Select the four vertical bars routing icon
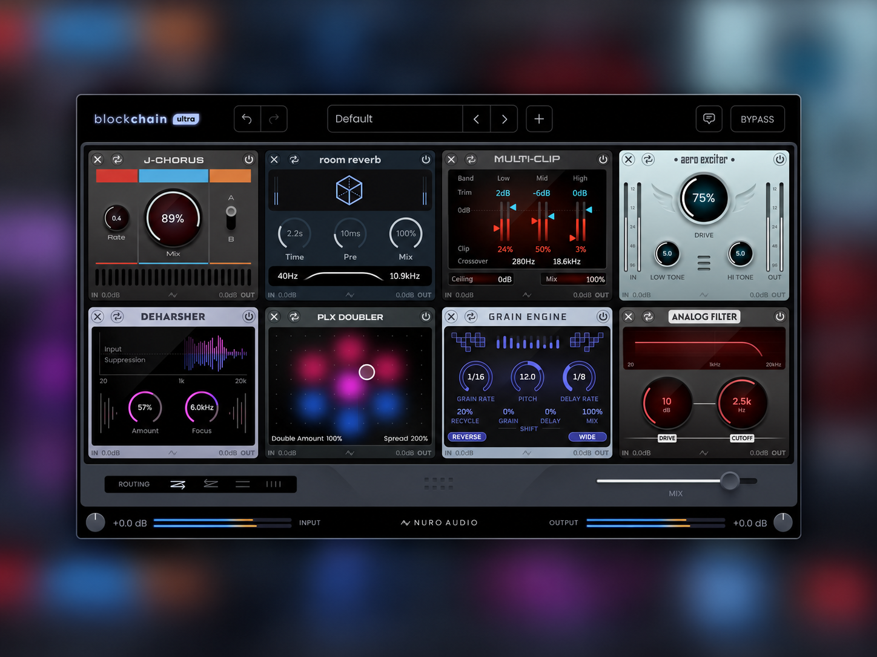 (x=274, y=484)
